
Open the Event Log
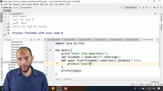(x=155, y=82)
